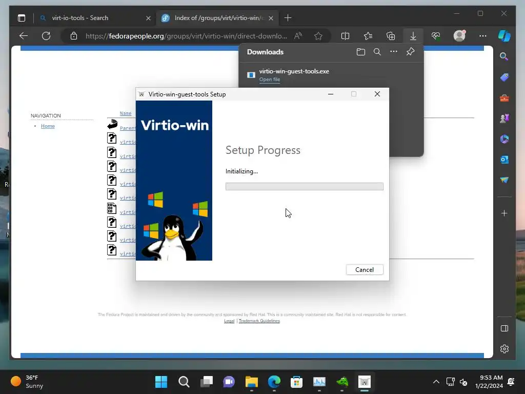Open split screen view

[x=345, y=36]
